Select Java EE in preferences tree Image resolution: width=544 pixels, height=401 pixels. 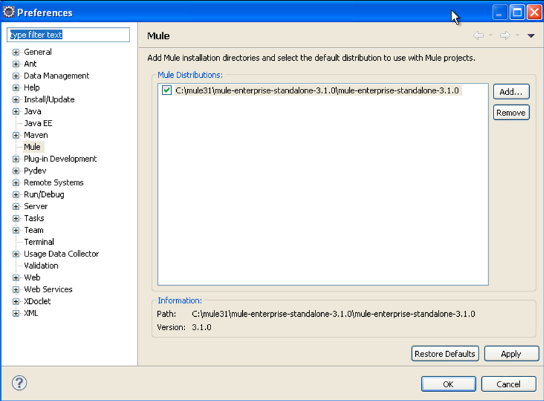[x=38, y=123]
